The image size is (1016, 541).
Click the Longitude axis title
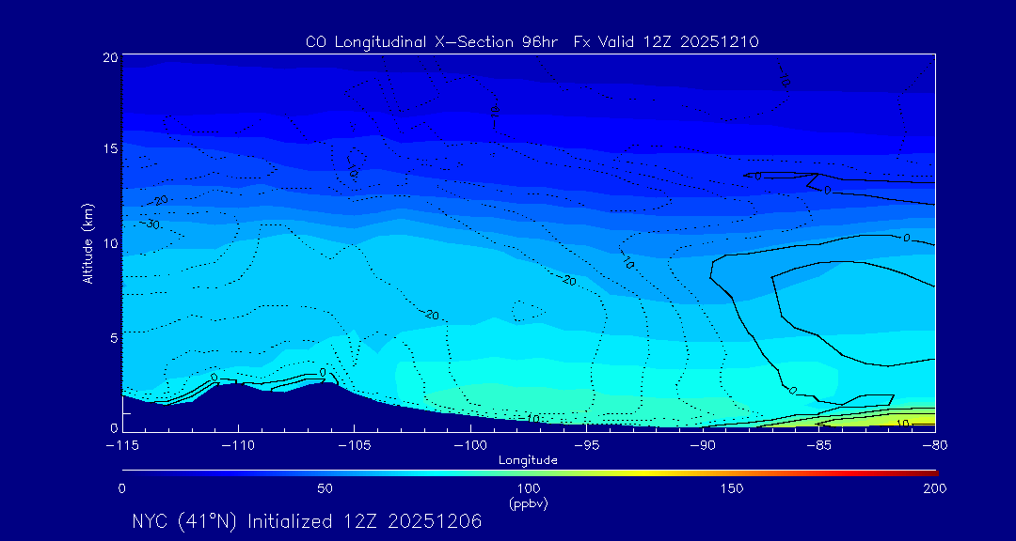(528, 460)
